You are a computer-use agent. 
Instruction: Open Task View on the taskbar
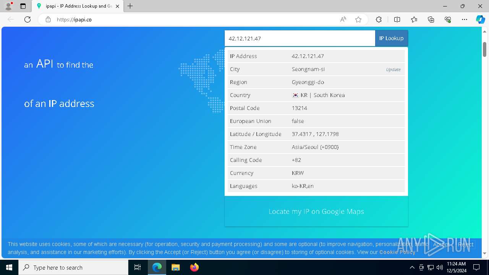pyautogui.click(x=138, y=267)
